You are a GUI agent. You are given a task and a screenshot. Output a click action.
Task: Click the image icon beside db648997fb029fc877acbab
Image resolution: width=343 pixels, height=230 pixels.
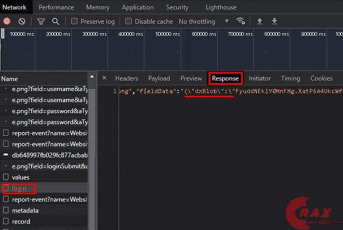click(x=6, y=155)
